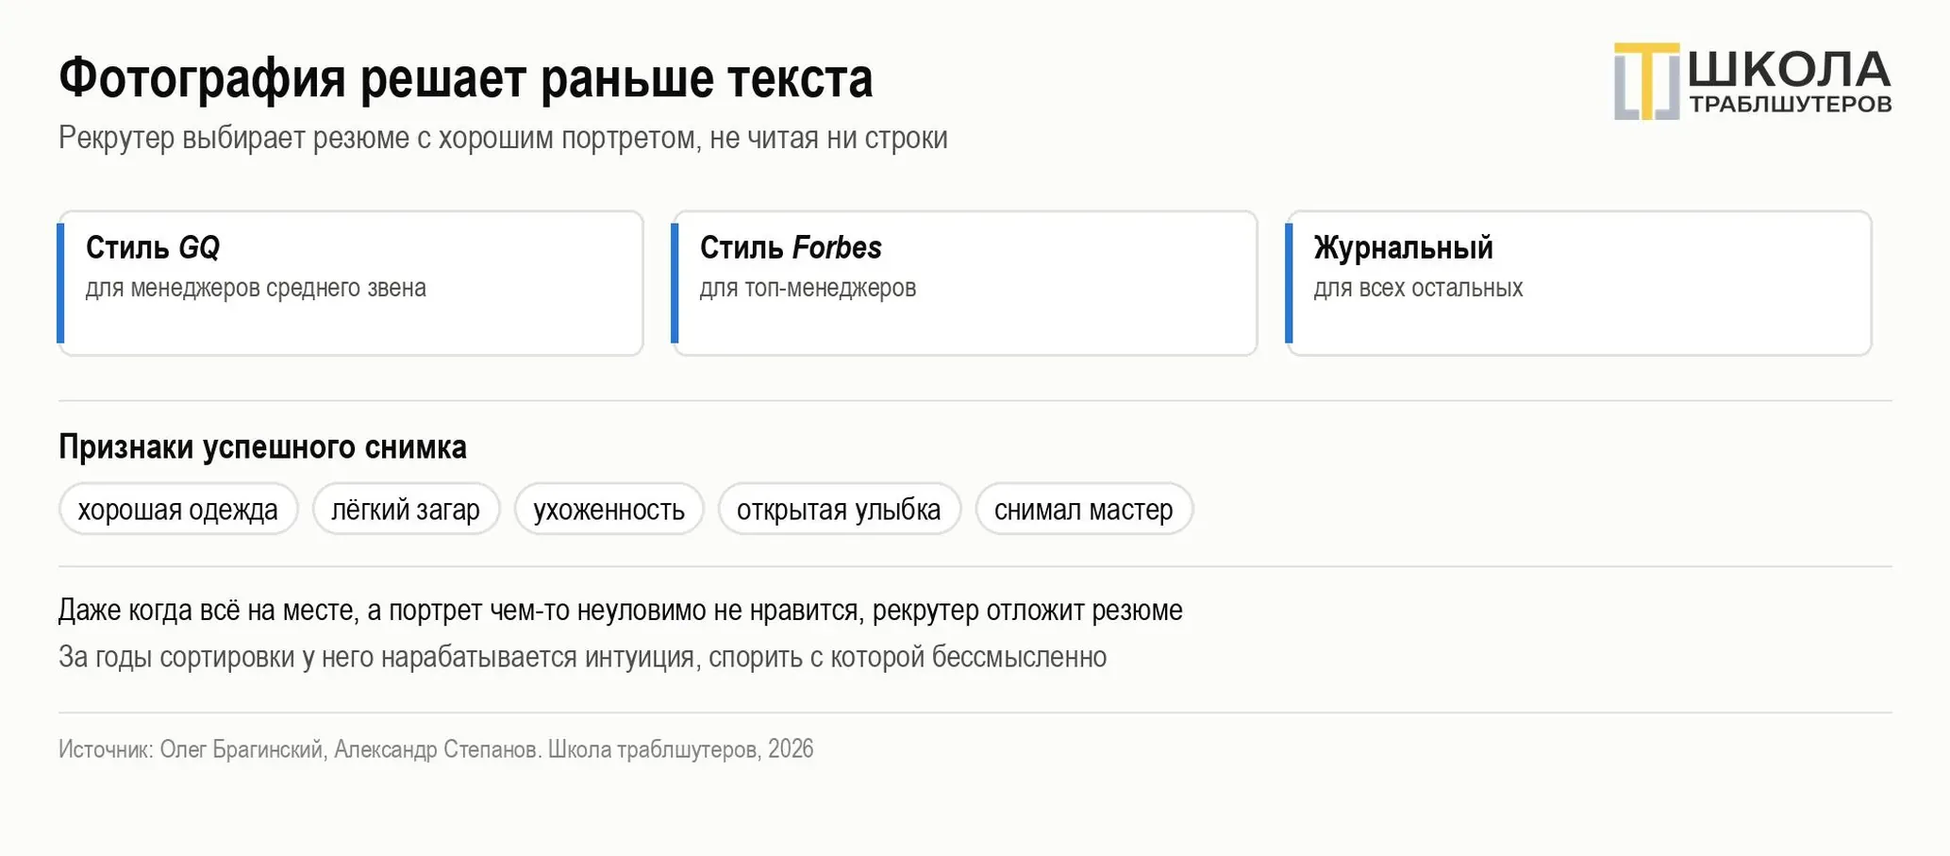
Task: Click the text для менеджеров среднего звена
Action: click(256, 288)
